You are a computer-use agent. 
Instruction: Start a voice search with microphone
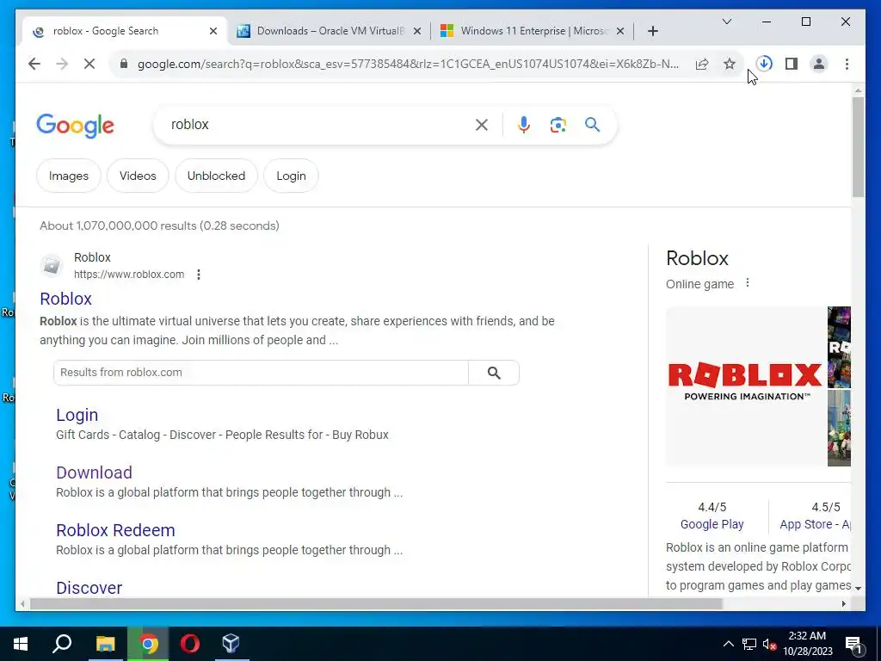pyautogui.click(x=524, y=125)
